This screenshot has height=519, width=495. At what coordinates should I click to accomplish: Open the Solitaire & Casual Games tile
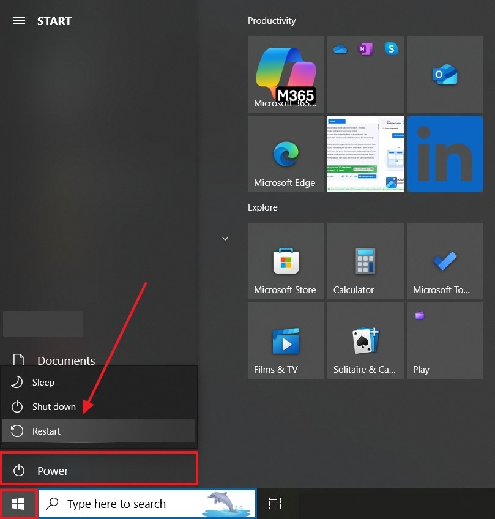(x=366, y=340)
